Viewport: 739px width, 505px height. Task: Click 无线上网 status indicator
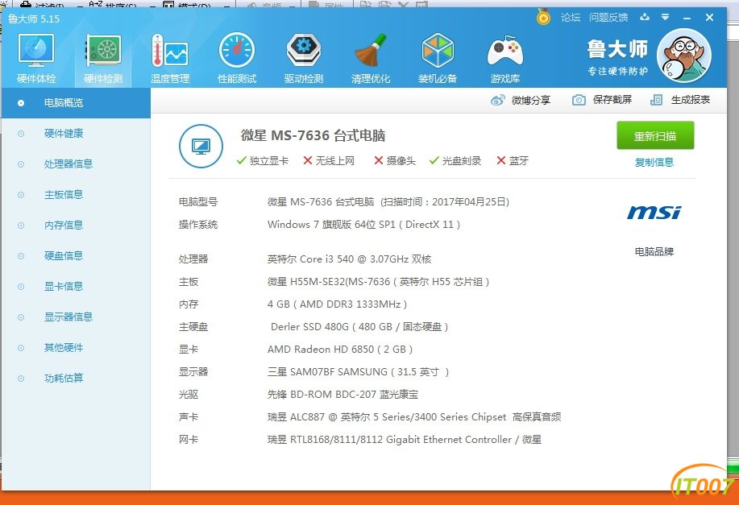tap(329, 161)
